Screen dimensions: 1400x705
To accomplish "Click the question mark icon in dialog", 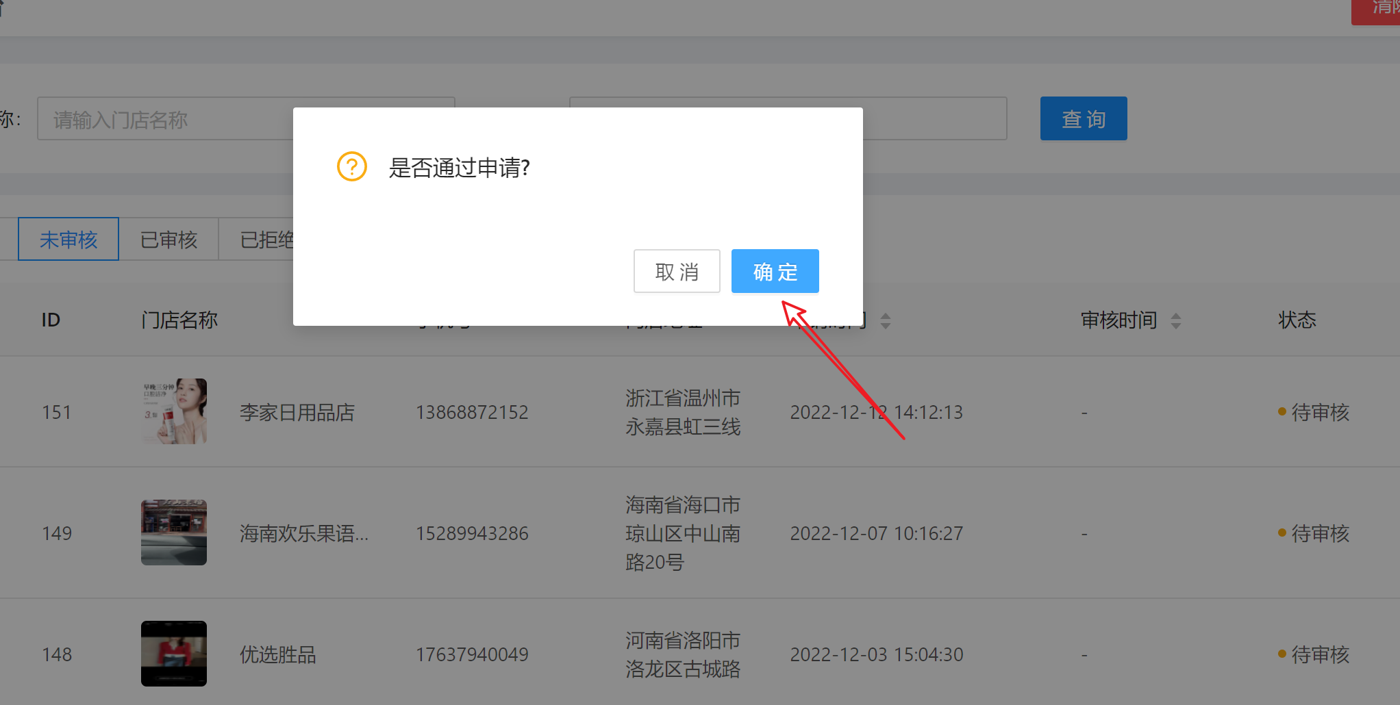I will [x=352, y=166].
